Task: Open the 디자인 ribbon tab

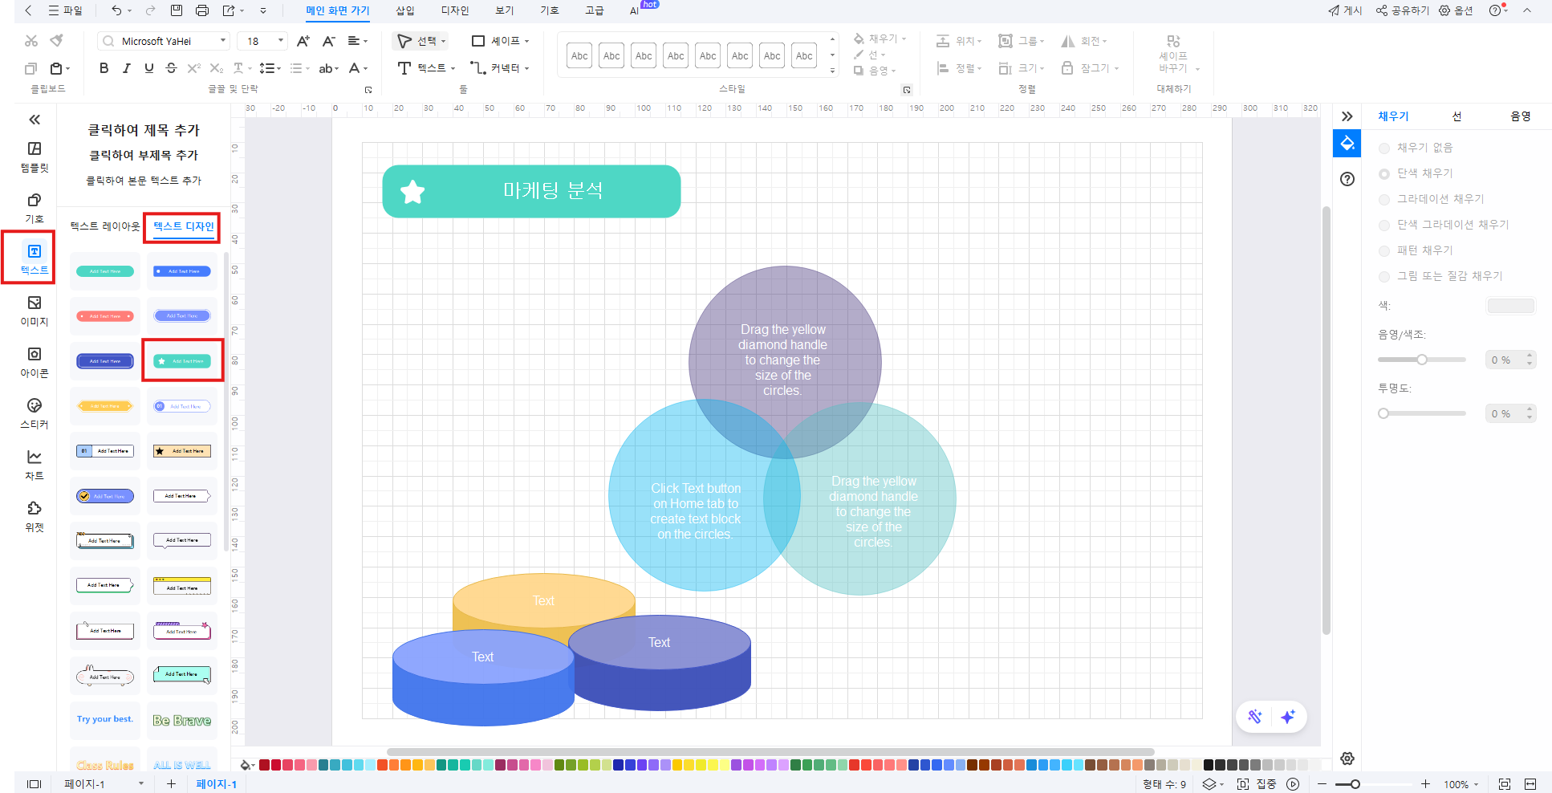Action: tap(455, 10)
